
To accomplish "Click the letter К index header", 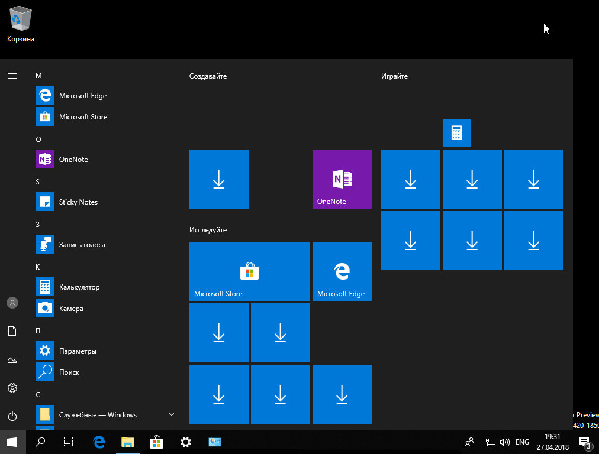I will (37, 267).
